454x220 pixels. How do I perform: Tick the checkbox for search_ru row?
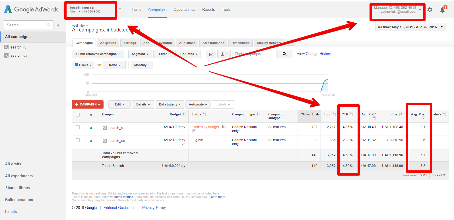click(x=78, y=127)
